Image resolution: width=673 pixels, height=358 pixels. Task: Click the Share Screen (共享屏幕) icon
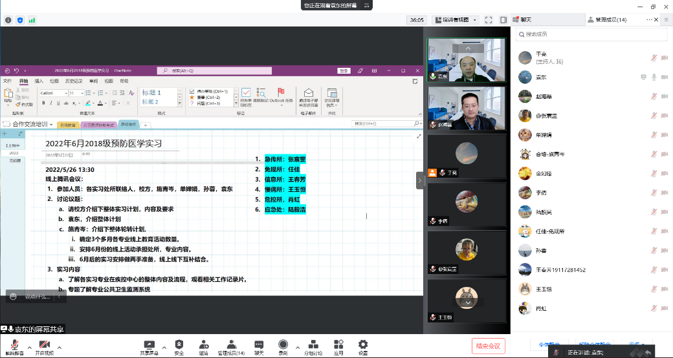point(149,347)
